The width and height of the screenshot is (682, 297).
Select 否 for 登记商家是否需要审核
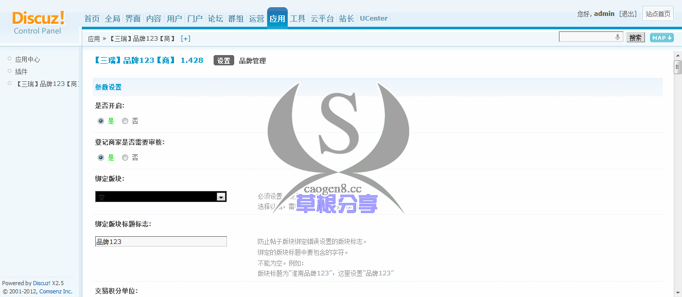(x=125, y=157)
